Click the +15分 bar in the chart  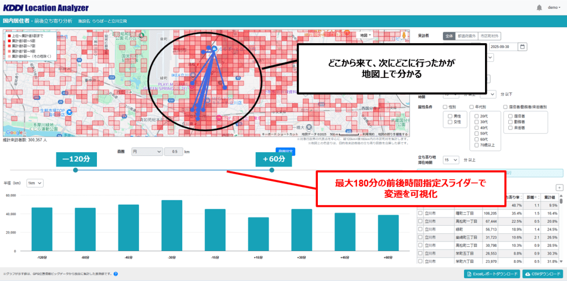click(258, 234)
